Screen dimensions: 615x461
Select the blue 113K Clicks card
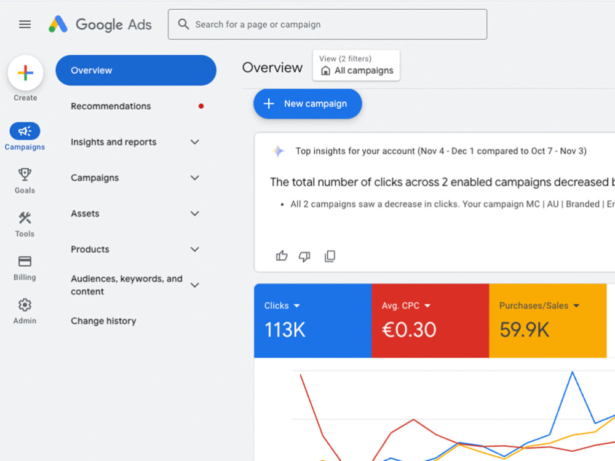pos(312,321)
